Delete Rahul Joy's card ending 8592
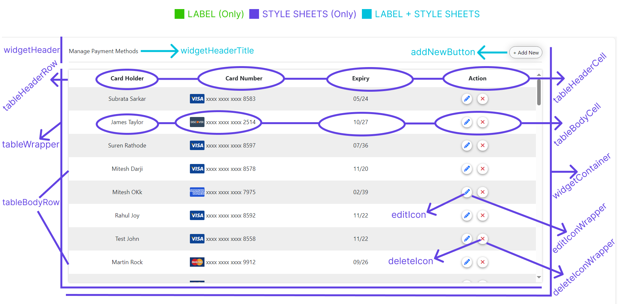The image size is (618, 304). click(x=483, y=216)
